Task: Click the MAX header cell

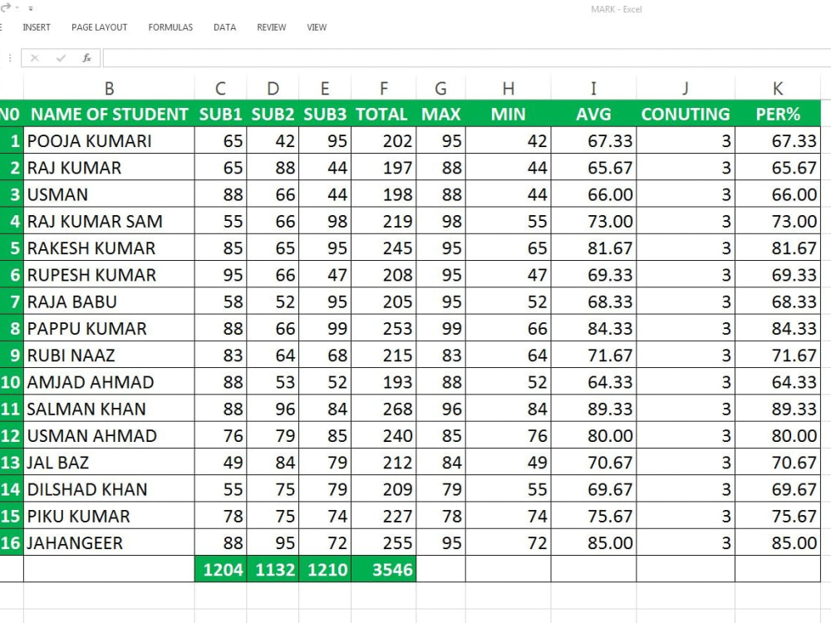Action: (441, 114)
